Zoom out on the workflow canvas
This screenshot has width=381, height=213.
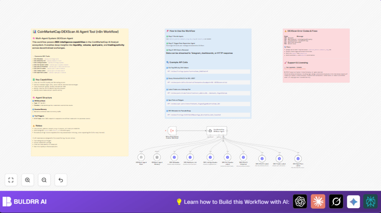click(44, 180)
